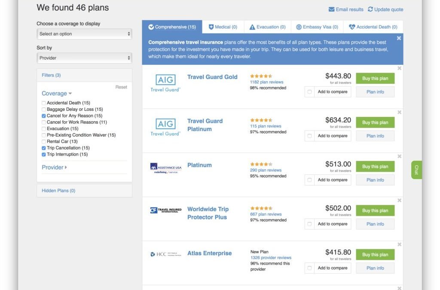Hide the Atlas Enterprise plan card

point(399,244)
